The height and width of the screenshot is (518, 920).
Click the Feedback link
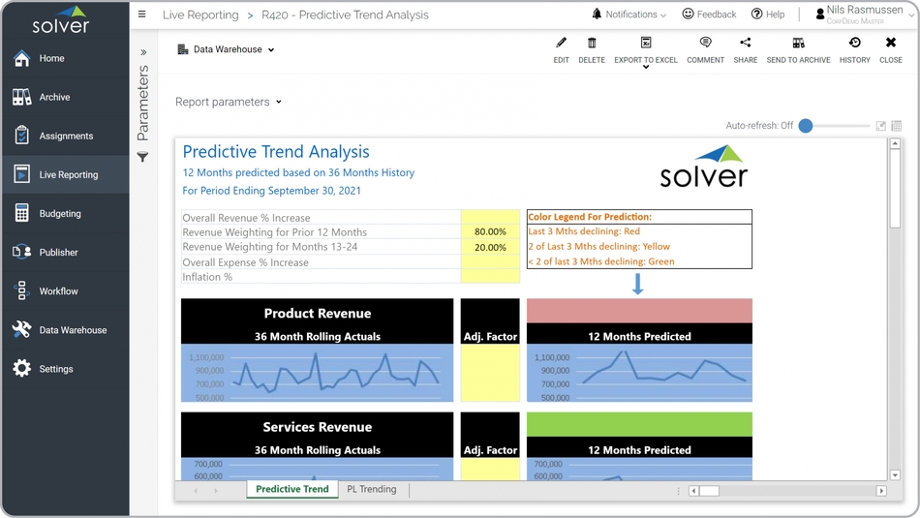coord(709,15)
